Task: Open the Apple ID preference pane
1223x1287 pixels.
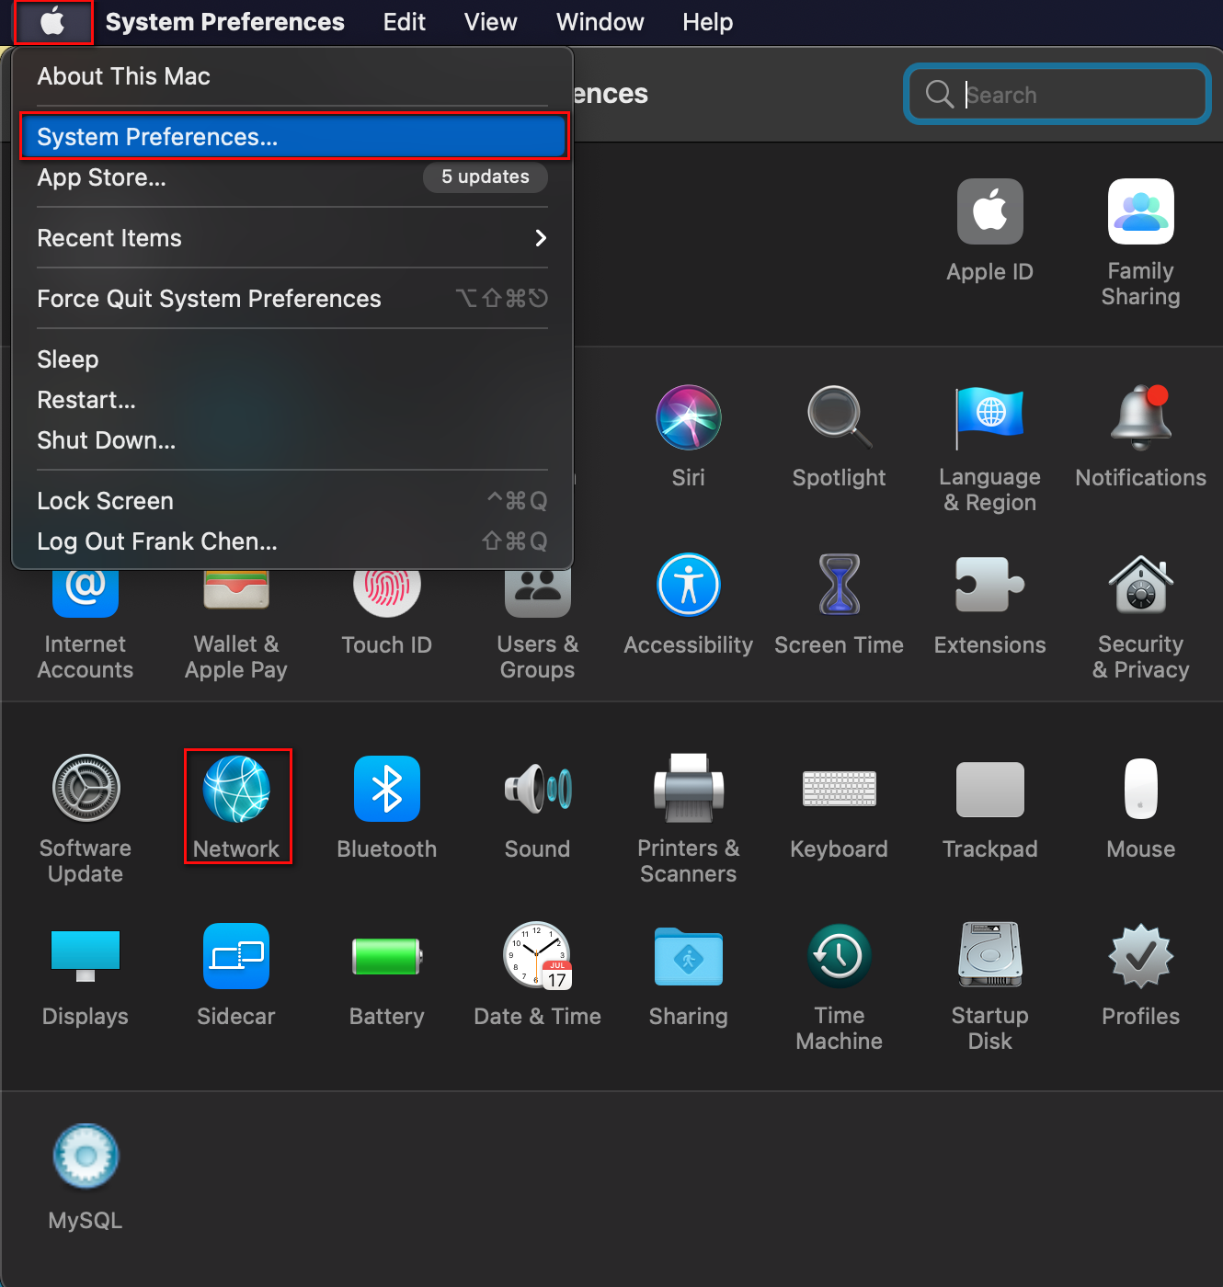Action: [989, 231]
